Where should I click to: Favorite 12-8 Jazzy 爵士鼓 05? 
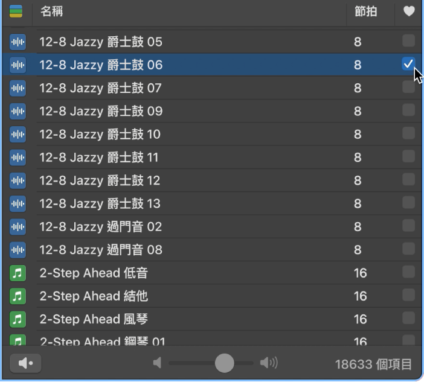(x=408, y=41)
